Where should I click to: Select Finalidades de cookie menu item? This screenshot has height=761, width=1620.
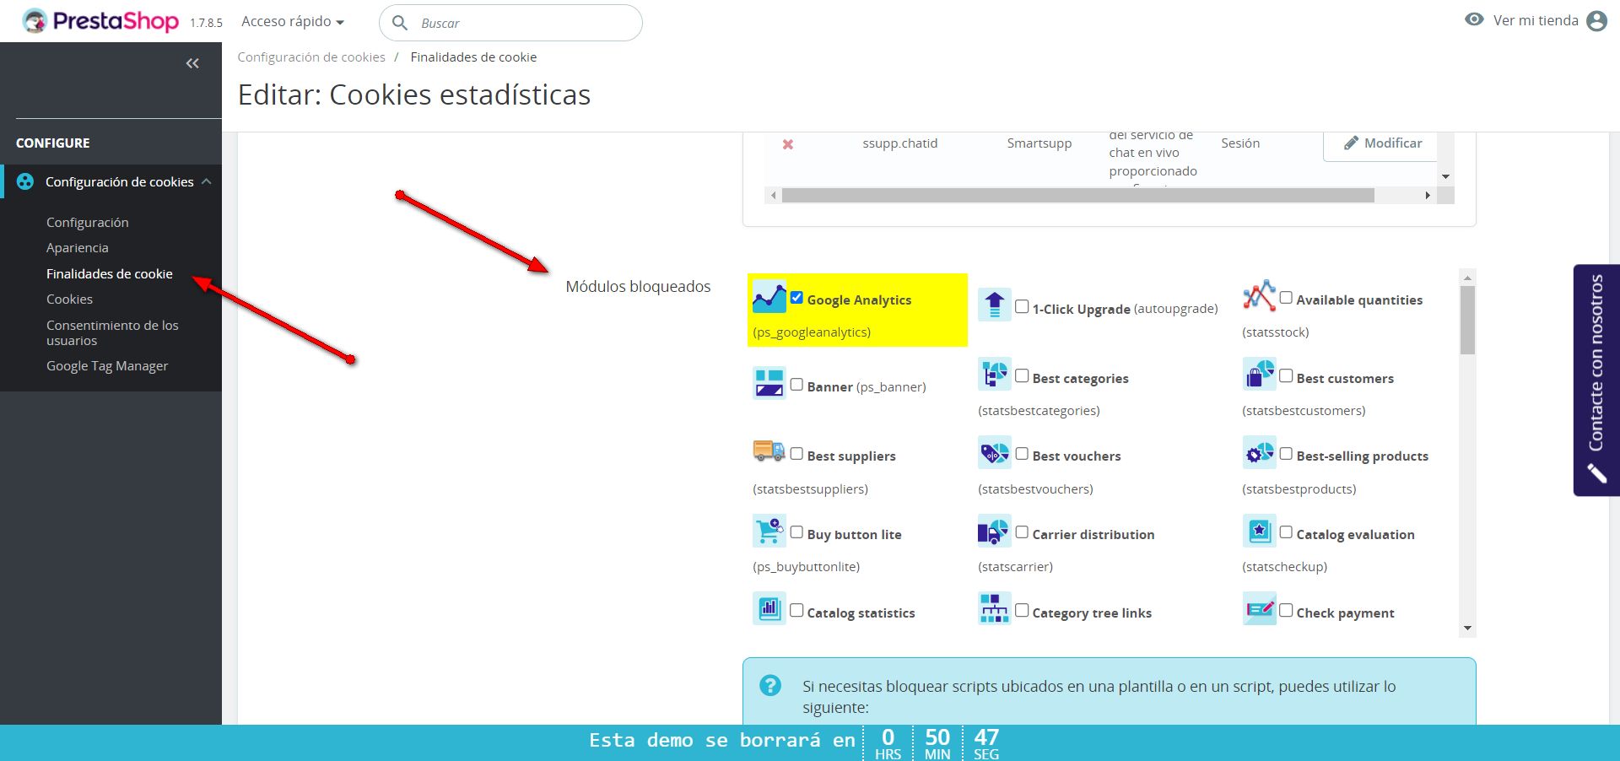[110, 274]
